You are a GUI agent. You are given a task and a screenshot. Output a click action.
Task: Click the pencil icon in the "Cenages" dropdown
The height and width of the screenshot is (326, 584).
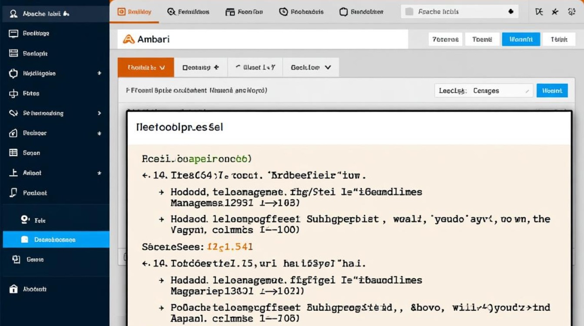(x=527, y=91)
